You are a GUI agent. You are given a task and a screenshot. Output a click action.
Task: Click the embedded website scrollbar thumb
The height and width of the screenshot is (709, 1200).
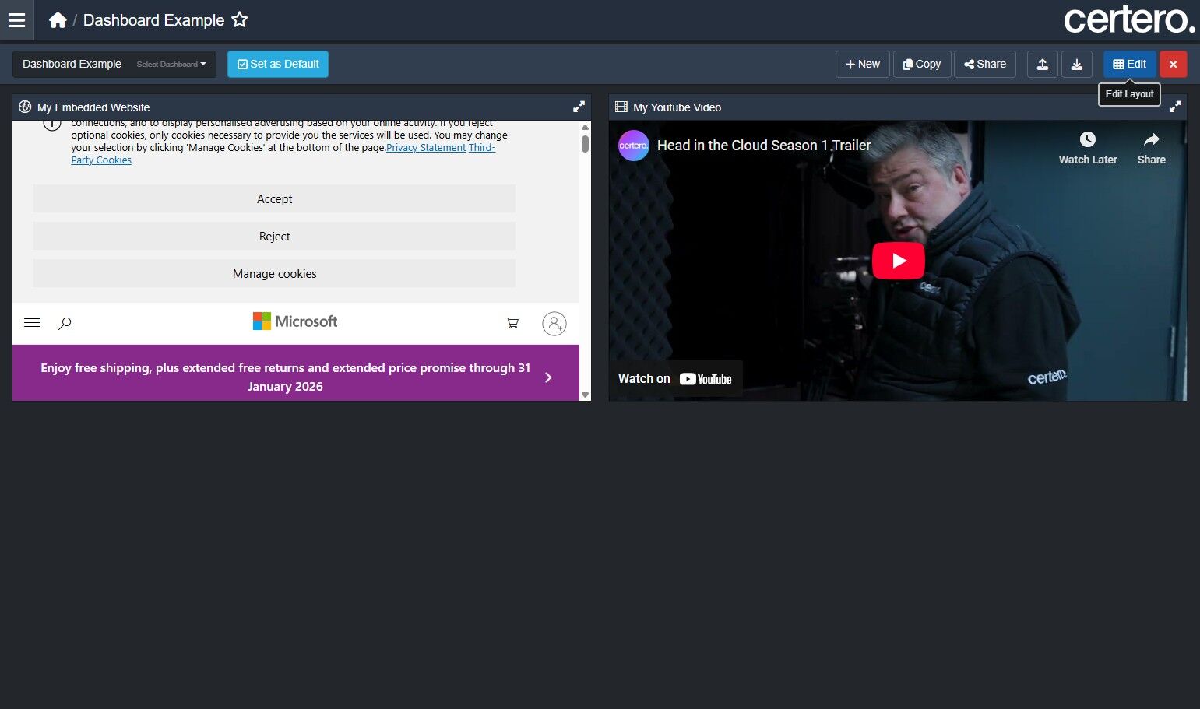tap(585, 144)
